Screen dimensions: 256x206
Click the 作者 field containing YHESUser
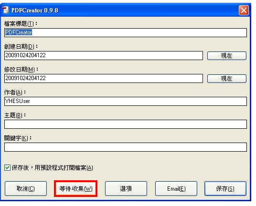pyautogui.click(x=126, y=102)
